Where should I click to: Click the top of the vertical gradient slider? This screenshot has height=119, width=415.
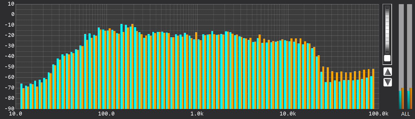tap(387, 7)
